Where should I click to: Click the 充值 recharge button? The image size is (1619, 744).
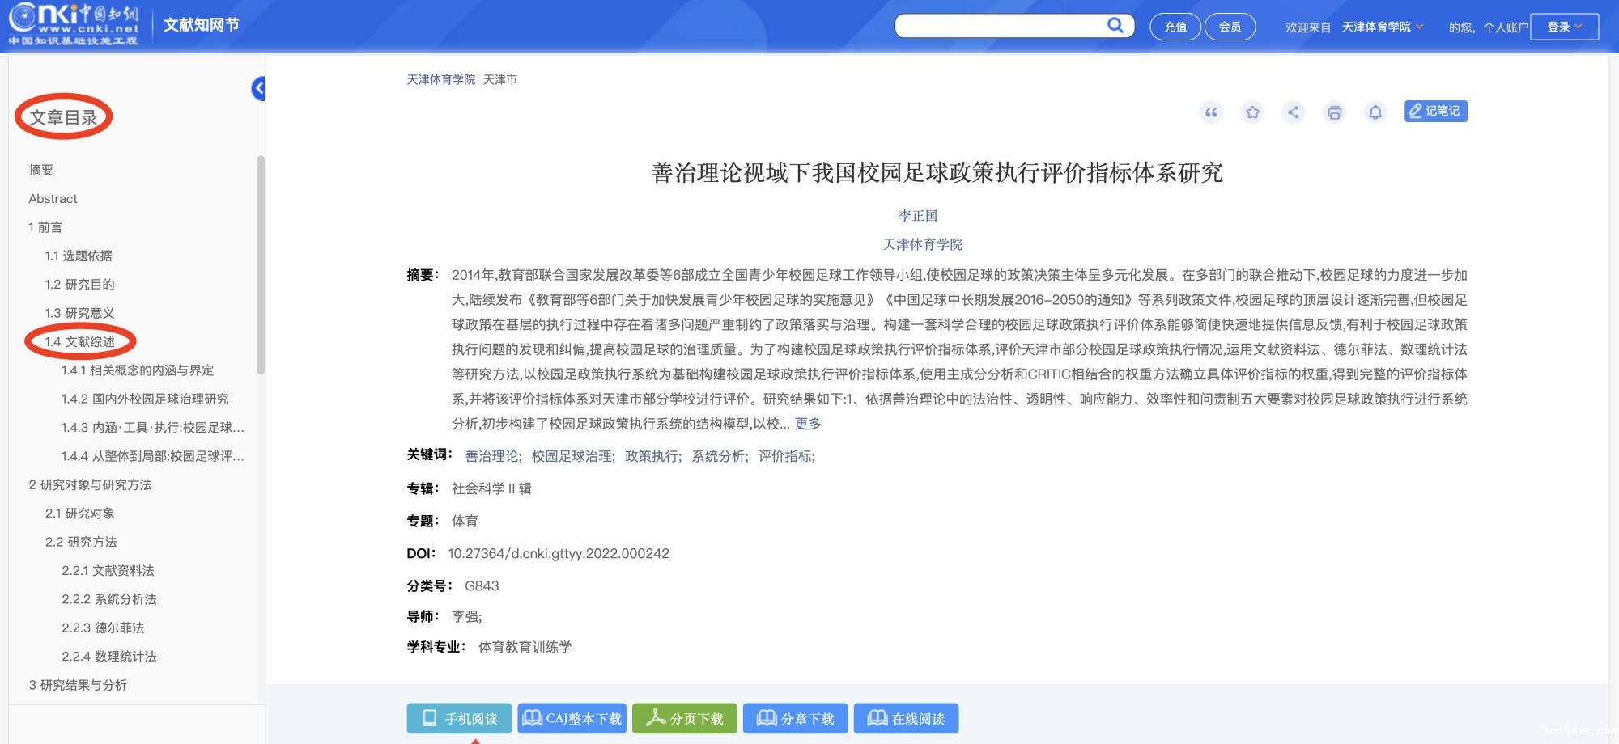pos(1175,27)
